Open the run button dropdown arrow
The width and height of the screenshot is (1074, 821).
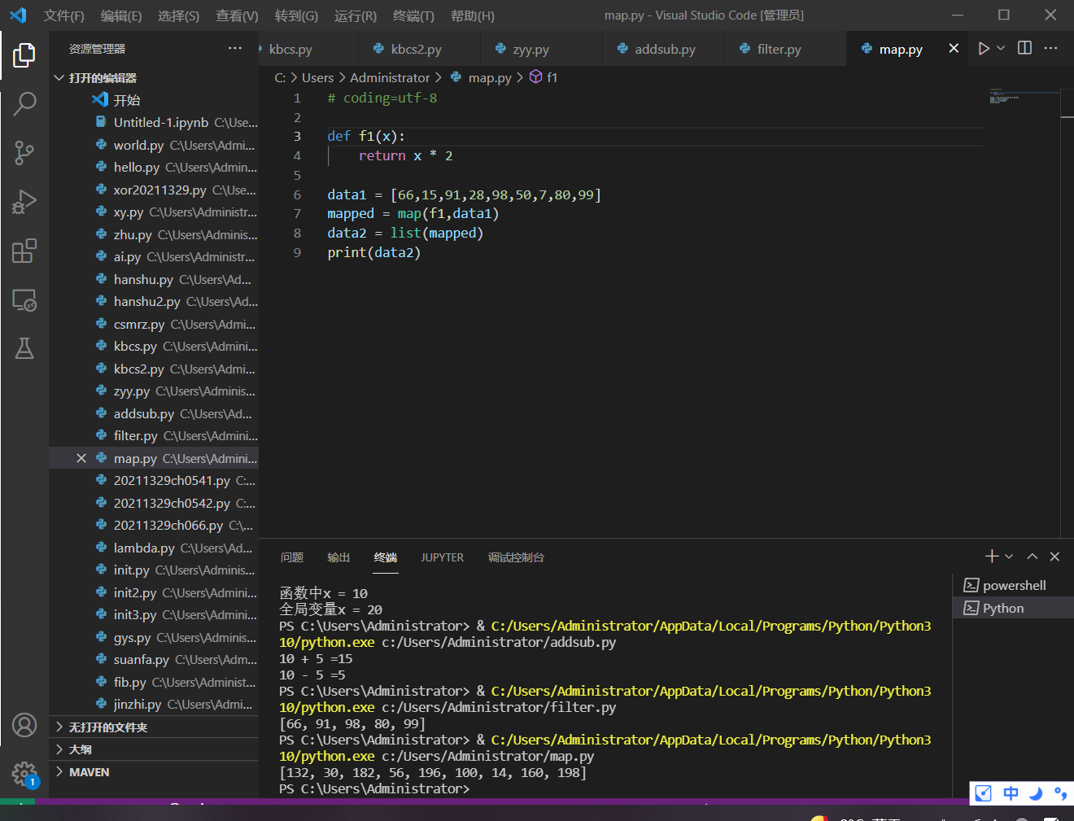pyautogui.click(x=1001, y=49)
